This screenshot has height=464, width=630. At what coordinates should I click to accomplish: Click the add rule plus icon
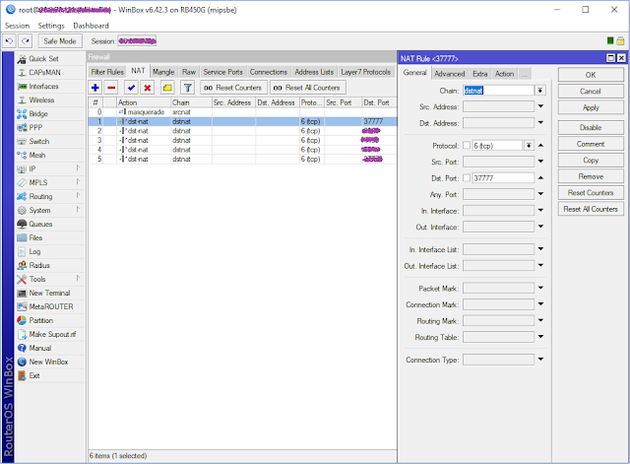tap(95, 88)
